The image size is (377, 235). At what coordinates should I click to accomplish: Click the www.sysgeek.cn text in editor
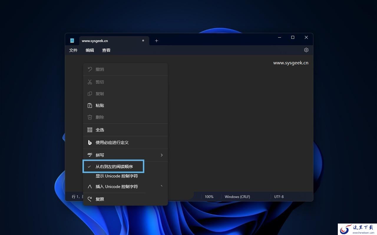tap(291, 63)
